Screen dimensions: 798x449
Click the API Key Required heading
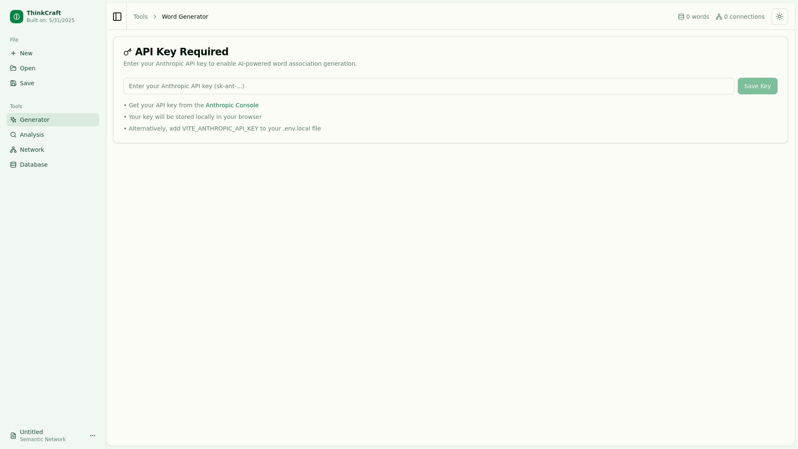coord(182,52)
